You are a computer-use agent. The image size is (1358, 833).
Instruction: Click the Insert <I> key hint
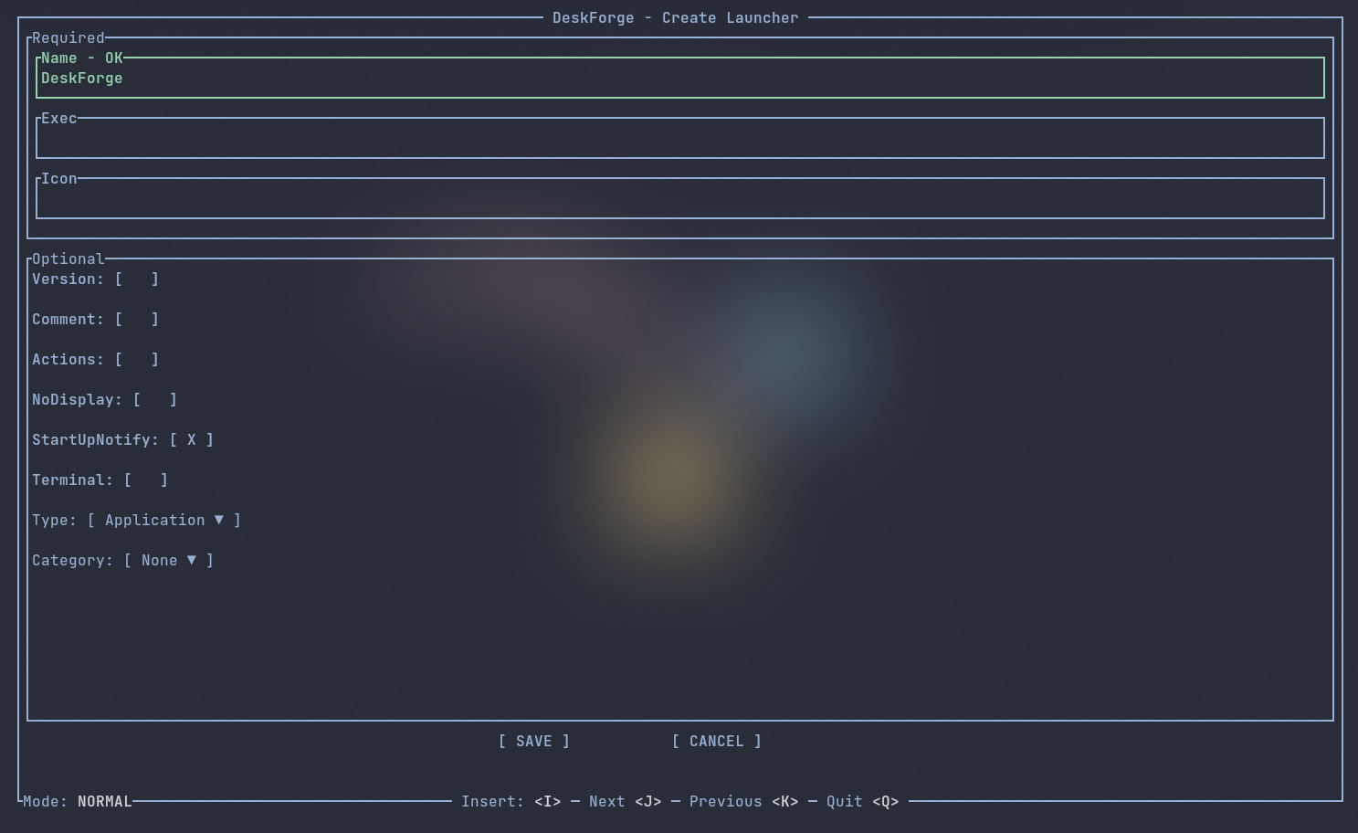click(x=511, y=802)
